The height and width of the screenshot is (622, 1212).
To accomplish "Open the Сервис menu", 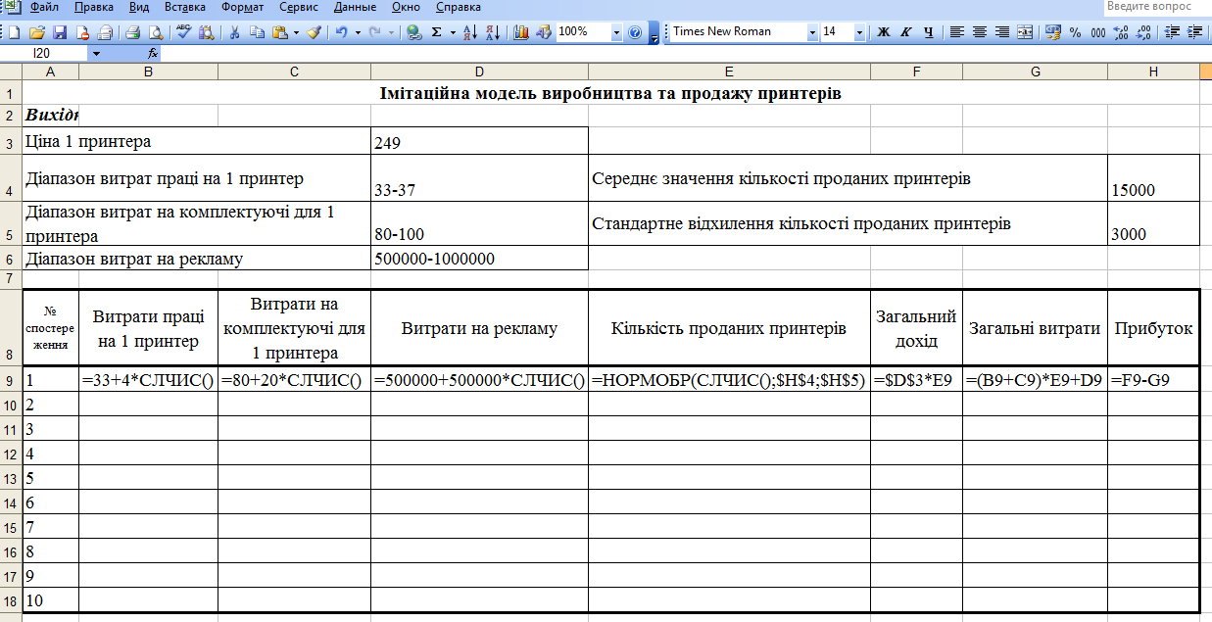I will click(298, 7).
